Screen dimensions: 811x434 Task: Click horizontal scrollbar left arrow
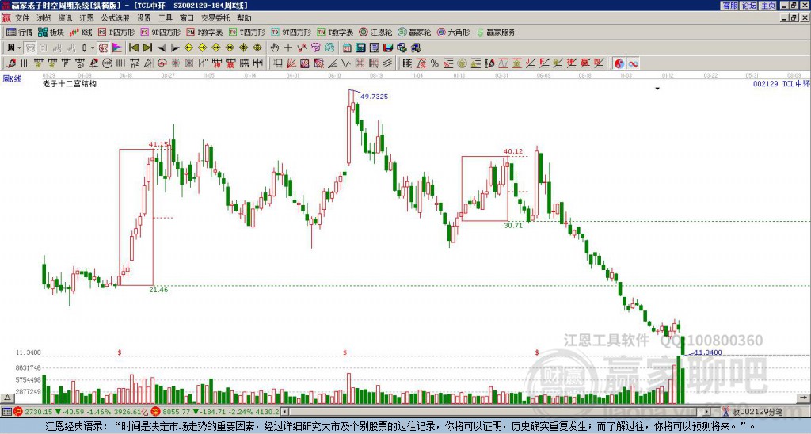coord(284,412)
